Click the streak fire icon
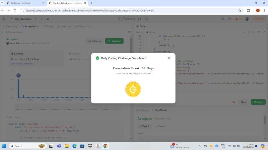Screen dimensions: 268x150 [237, 19]
